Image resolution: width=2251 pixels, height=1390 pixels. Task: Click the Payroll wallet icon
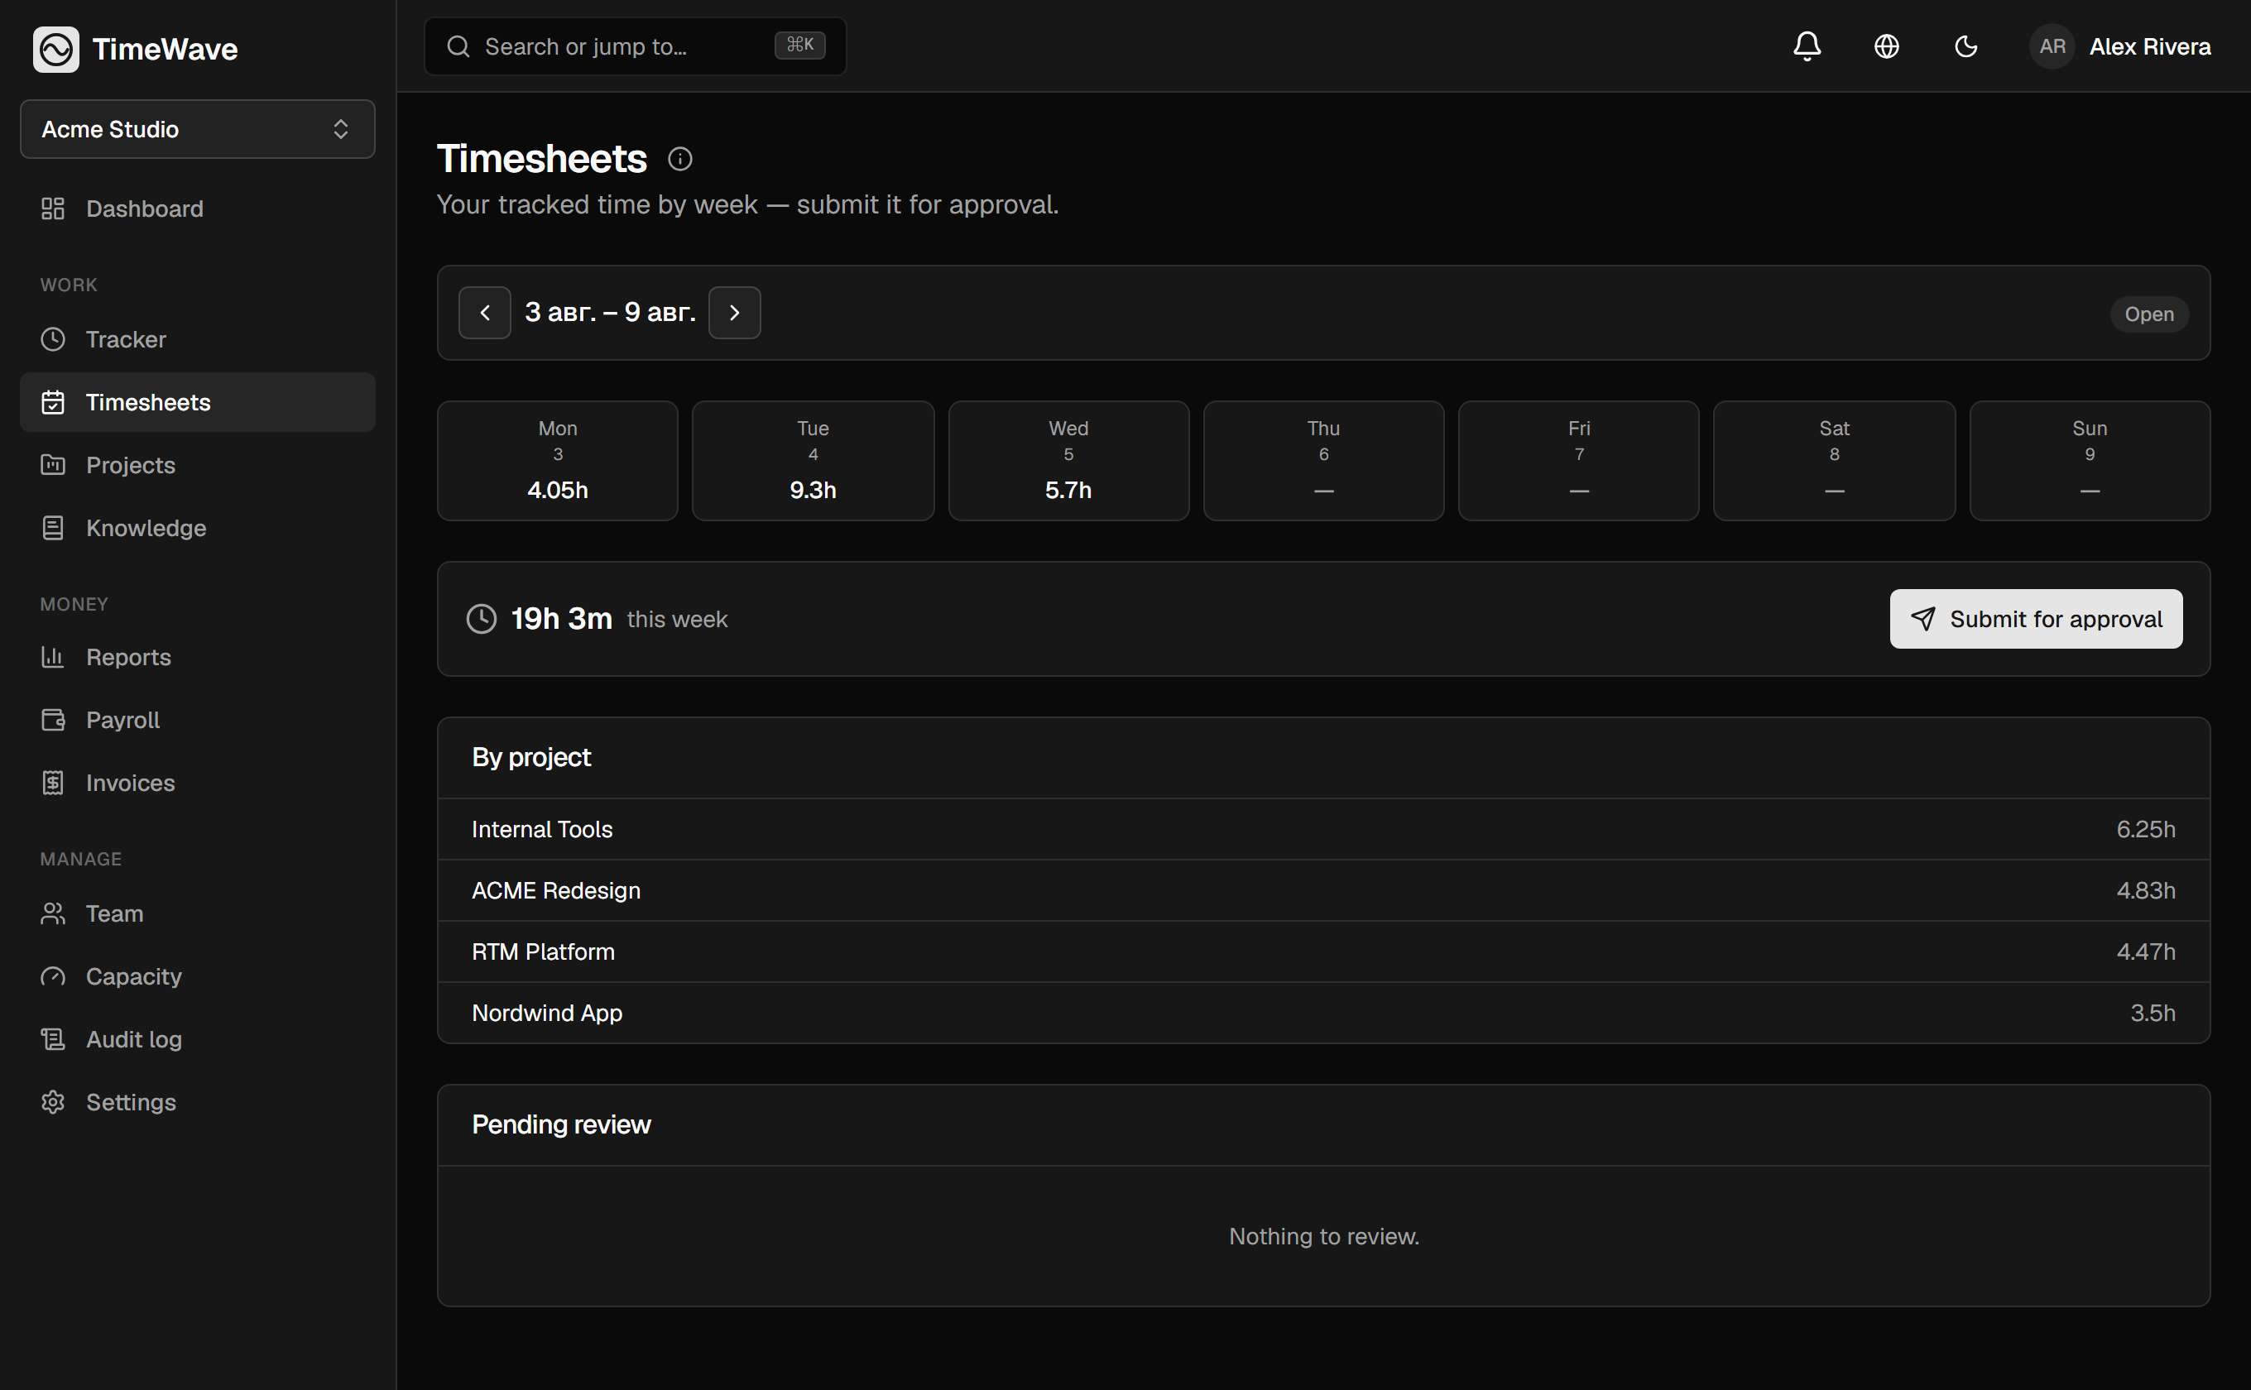pos(53,720)
